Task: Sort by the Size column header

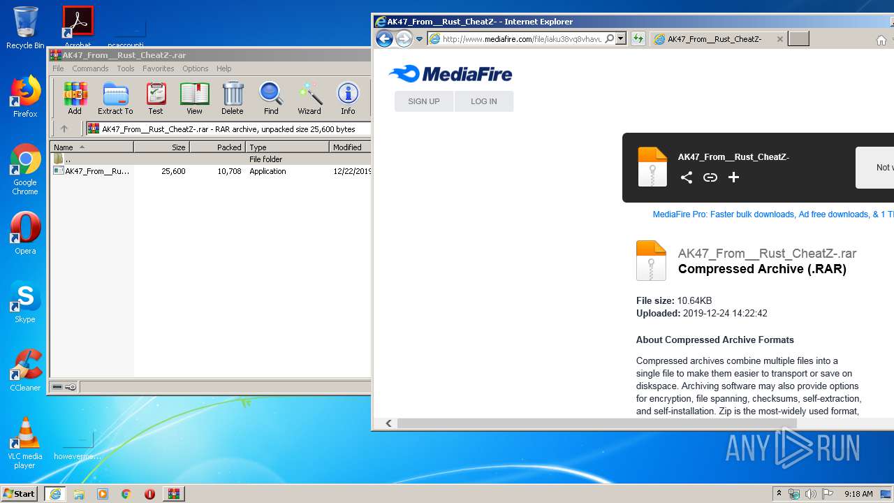Action: [162, 147]
